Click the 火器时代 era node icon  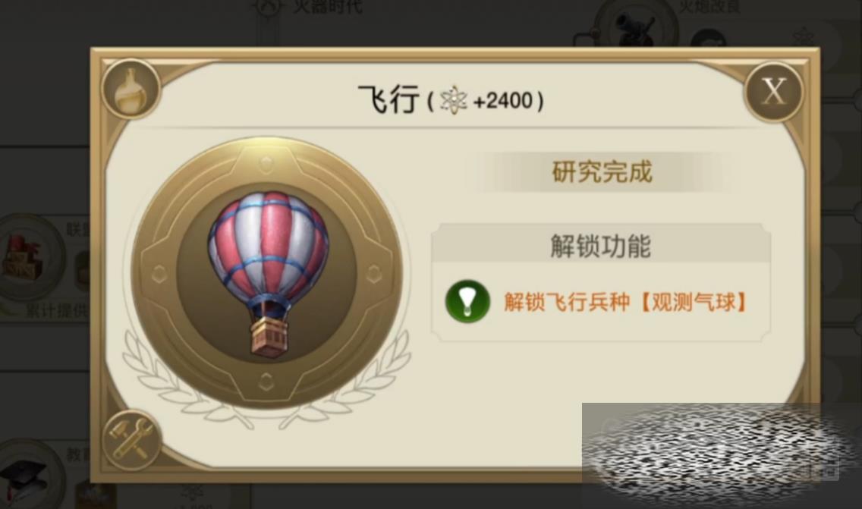click(269, 8)
